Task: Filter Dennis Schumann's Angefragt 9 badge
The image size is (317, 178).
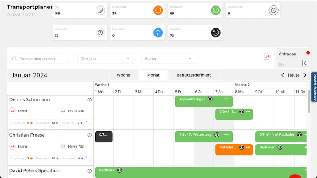Action: [x=22, y=123]
